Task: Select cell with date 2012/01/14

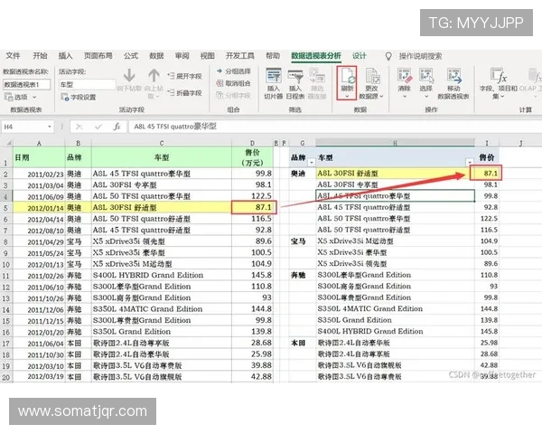Action: 39,208
